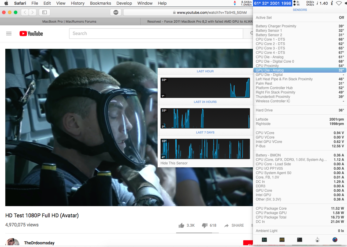Click the YouTube Search field

pos(156,34)
